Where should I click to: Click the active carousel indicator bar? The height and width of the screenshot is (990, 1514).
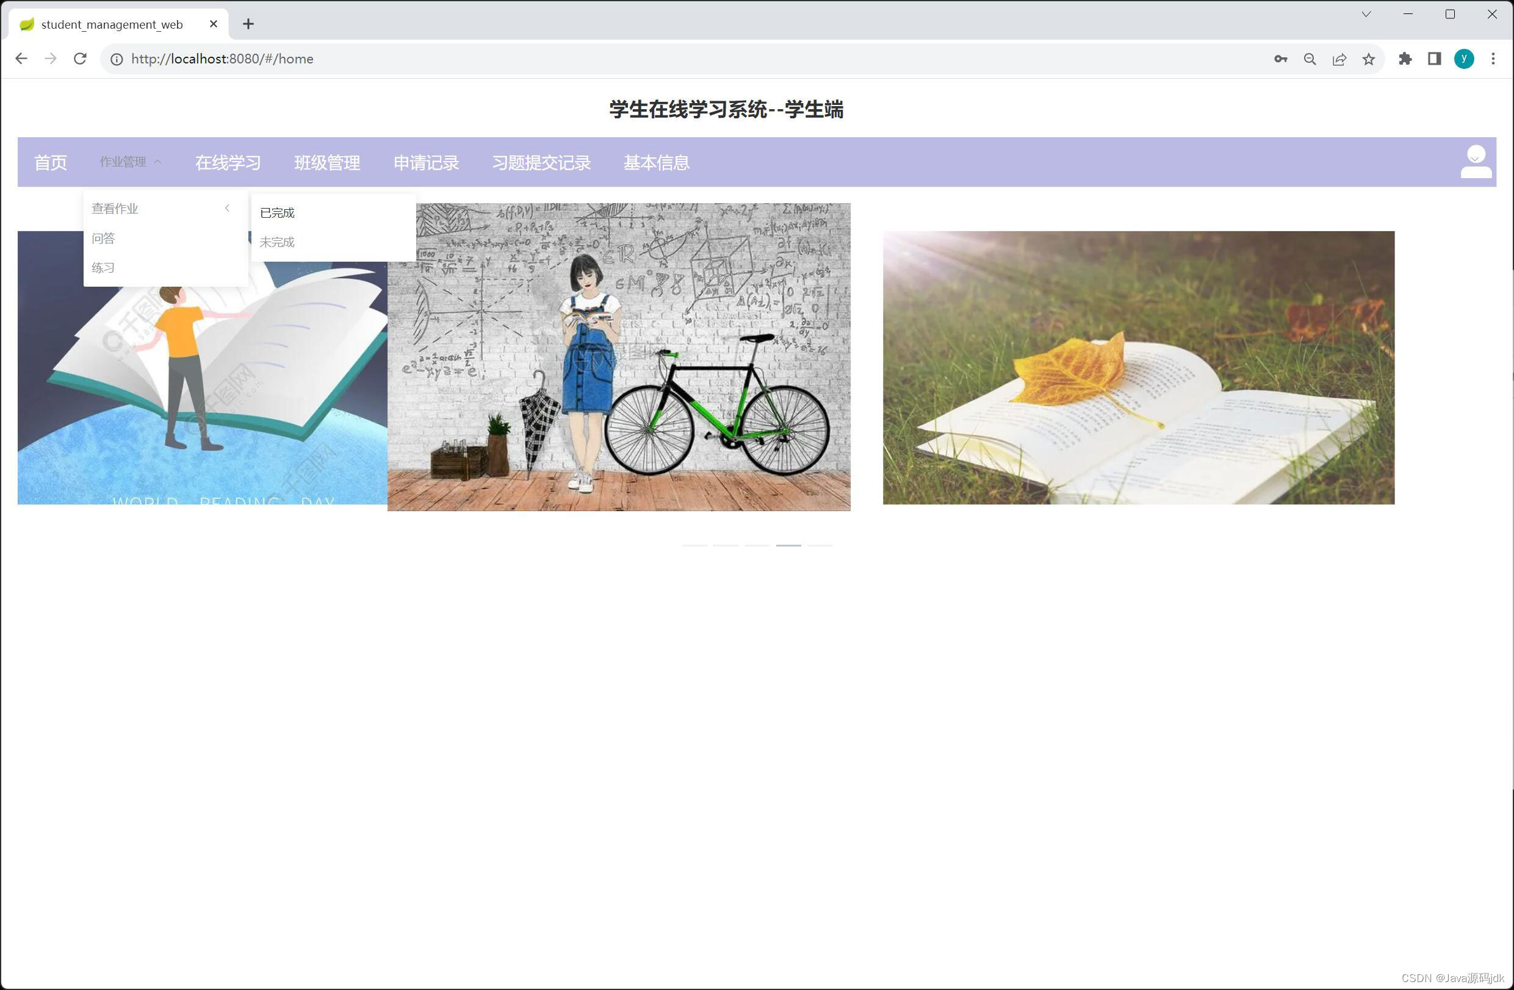click(788, 545)
